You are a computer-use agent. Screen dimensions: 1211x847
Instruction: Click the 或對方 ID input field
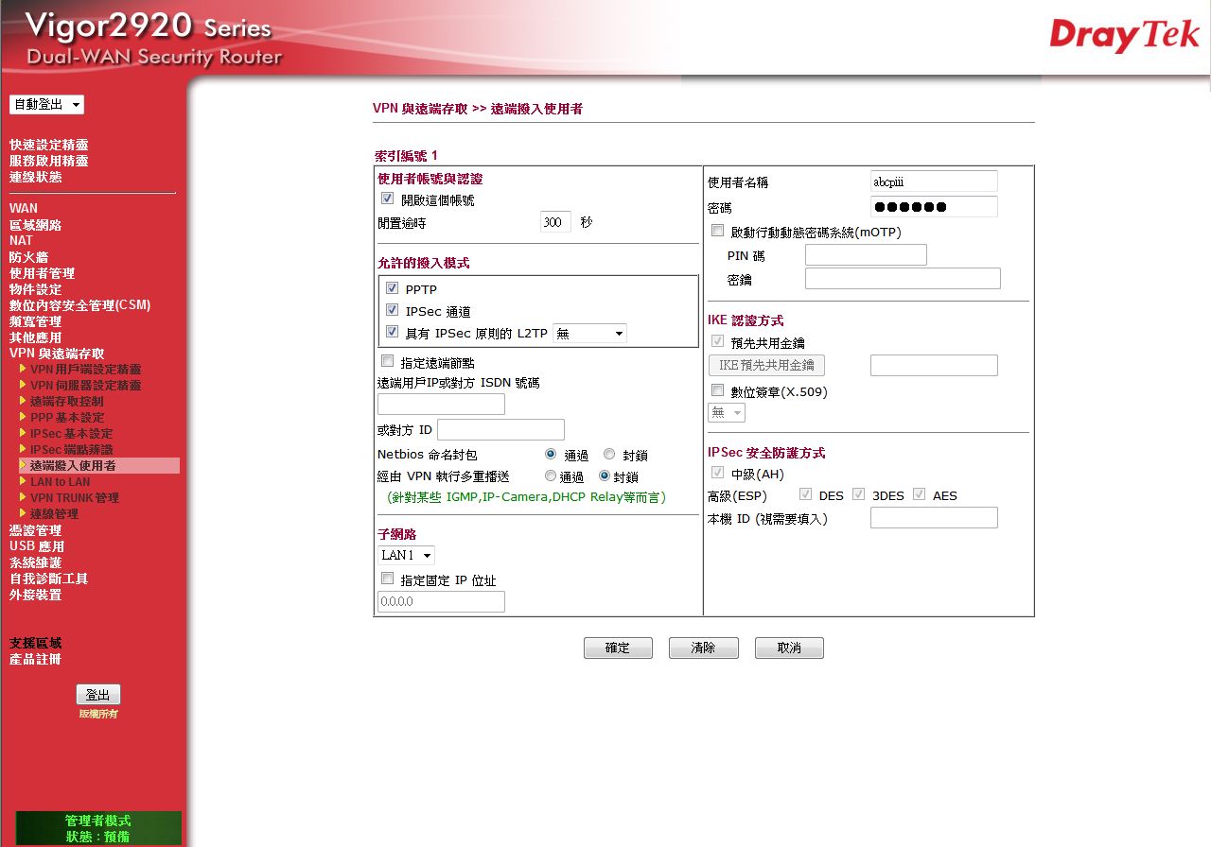[500, 430]
